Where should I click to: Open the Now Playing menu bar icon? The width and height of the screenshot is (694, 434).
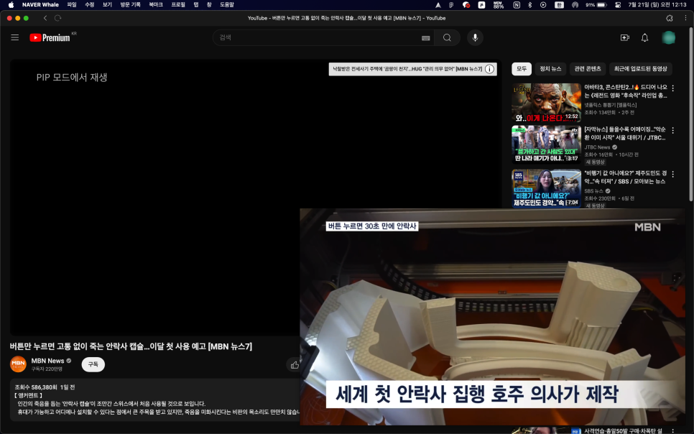click(543, 5)
